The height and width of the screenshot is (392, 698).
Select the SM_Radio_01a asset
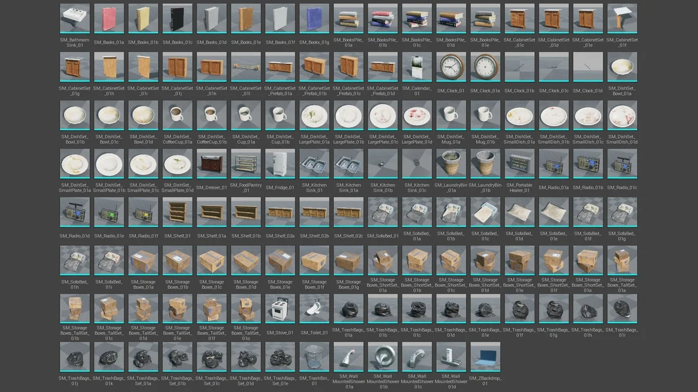point(553,164)
